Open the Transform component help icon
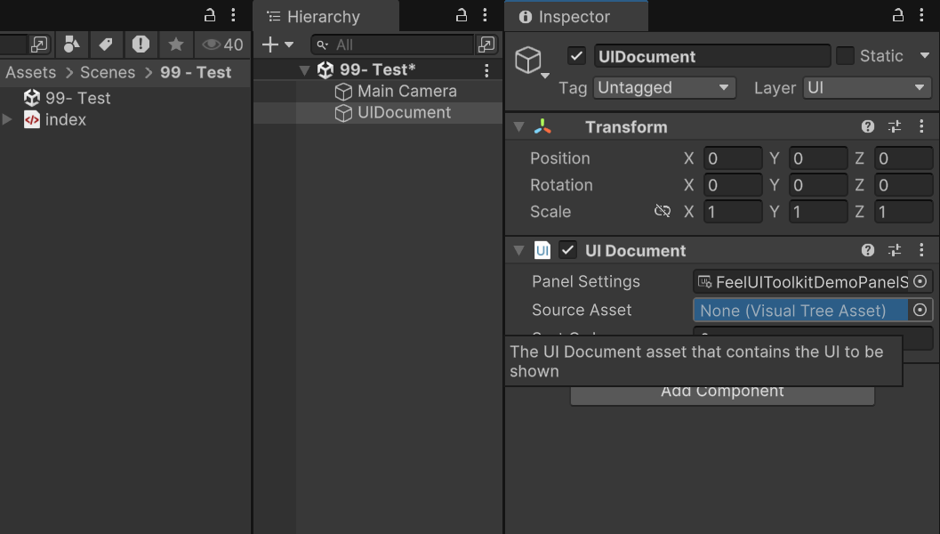The height and width of the screenshot is (534, 940). 867,126
